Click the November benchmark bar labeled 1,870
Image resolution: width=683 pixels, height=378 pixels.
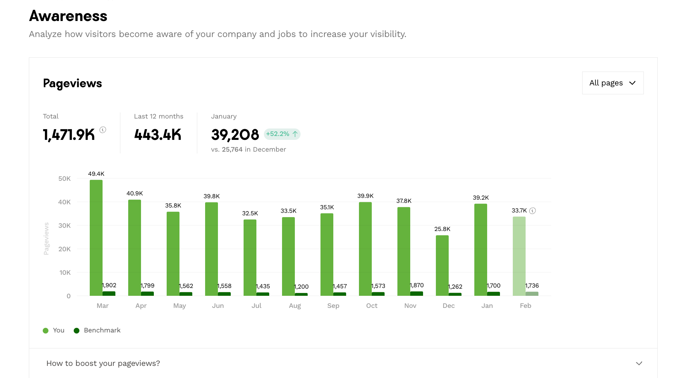pos(417,294)
